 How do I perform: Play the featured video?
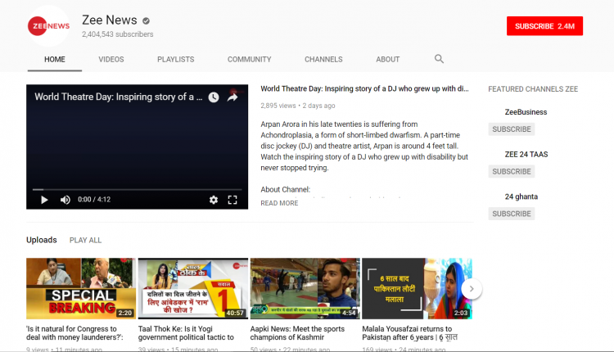coord(44,200)
